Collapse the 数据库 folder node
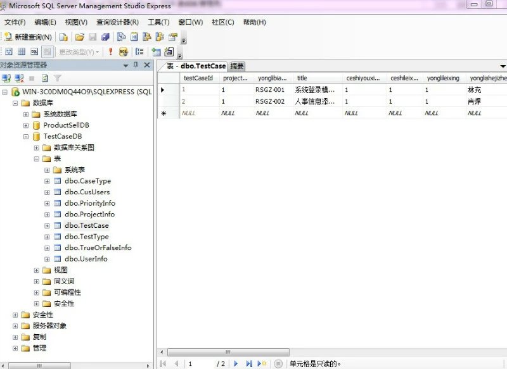 point(15,103)
